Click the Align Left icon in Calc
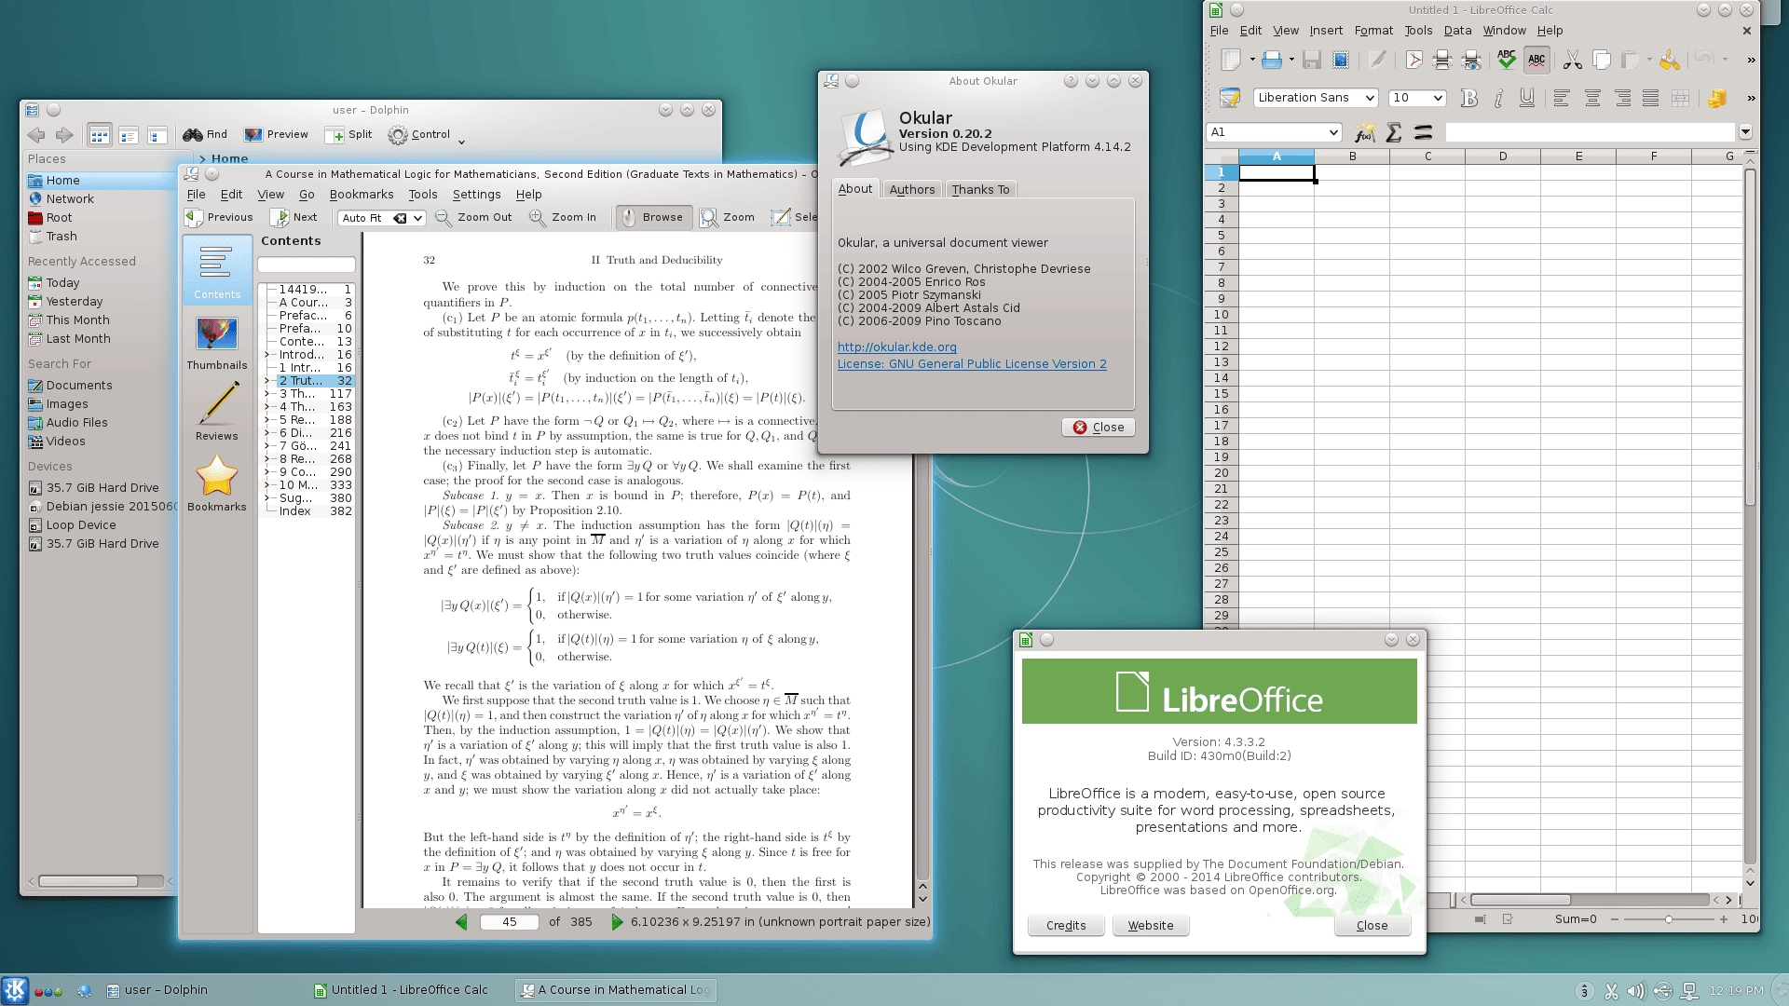Image resolution: width=1789 pixels, height=1006 pixels. pos(1562,98)
